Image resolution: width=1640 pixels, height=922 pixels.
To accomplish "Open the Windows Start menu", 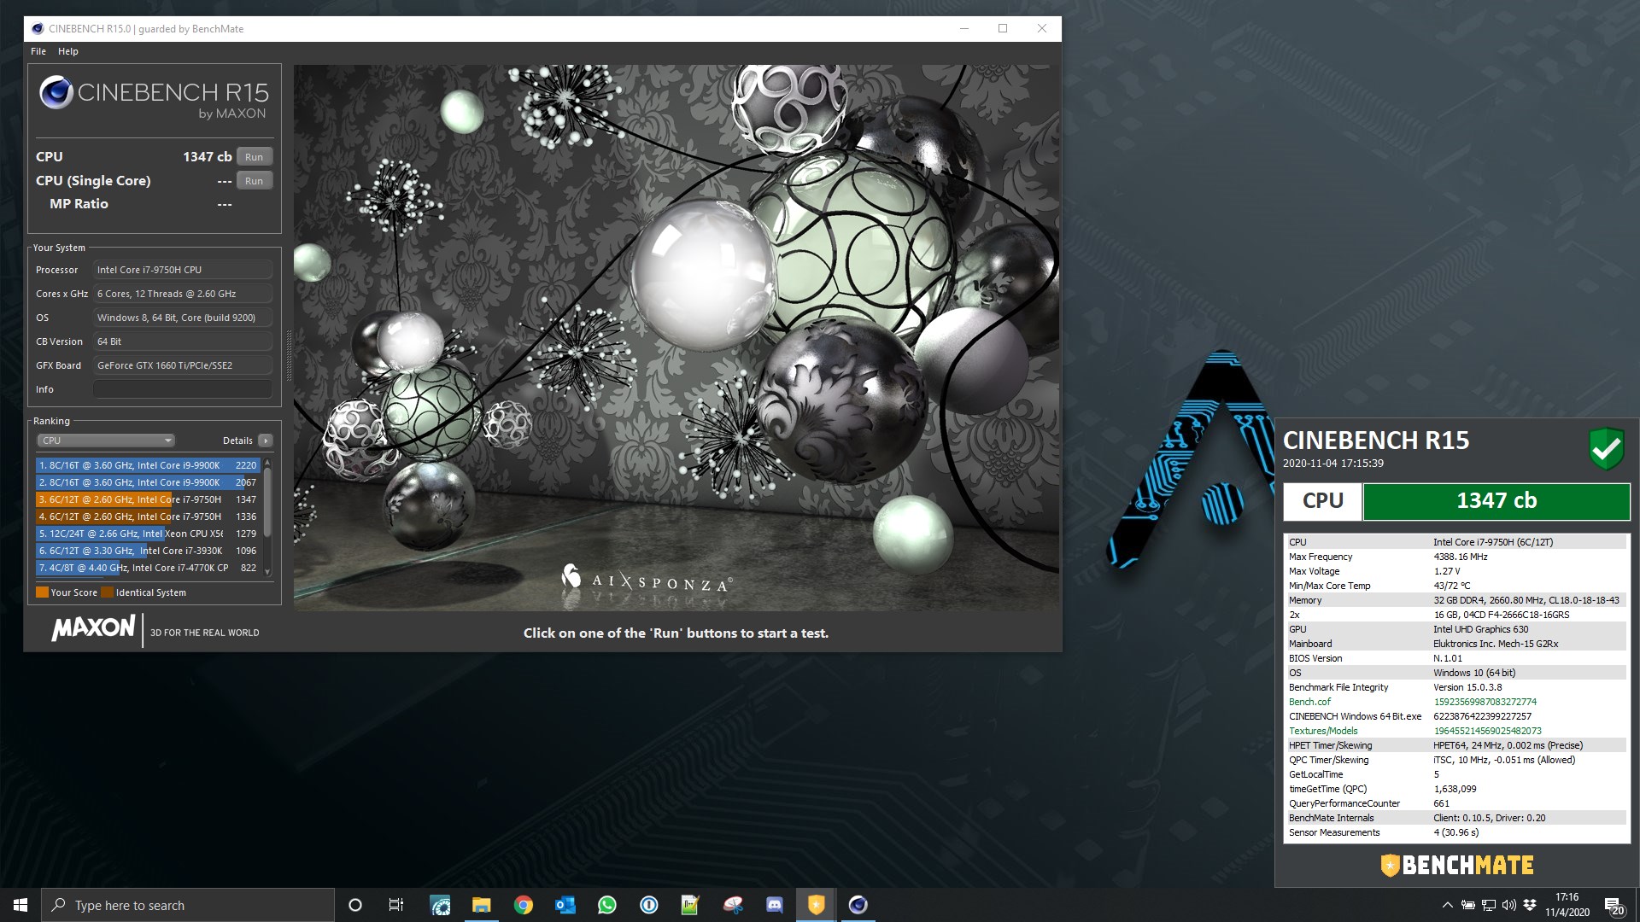I will point(20,905).
